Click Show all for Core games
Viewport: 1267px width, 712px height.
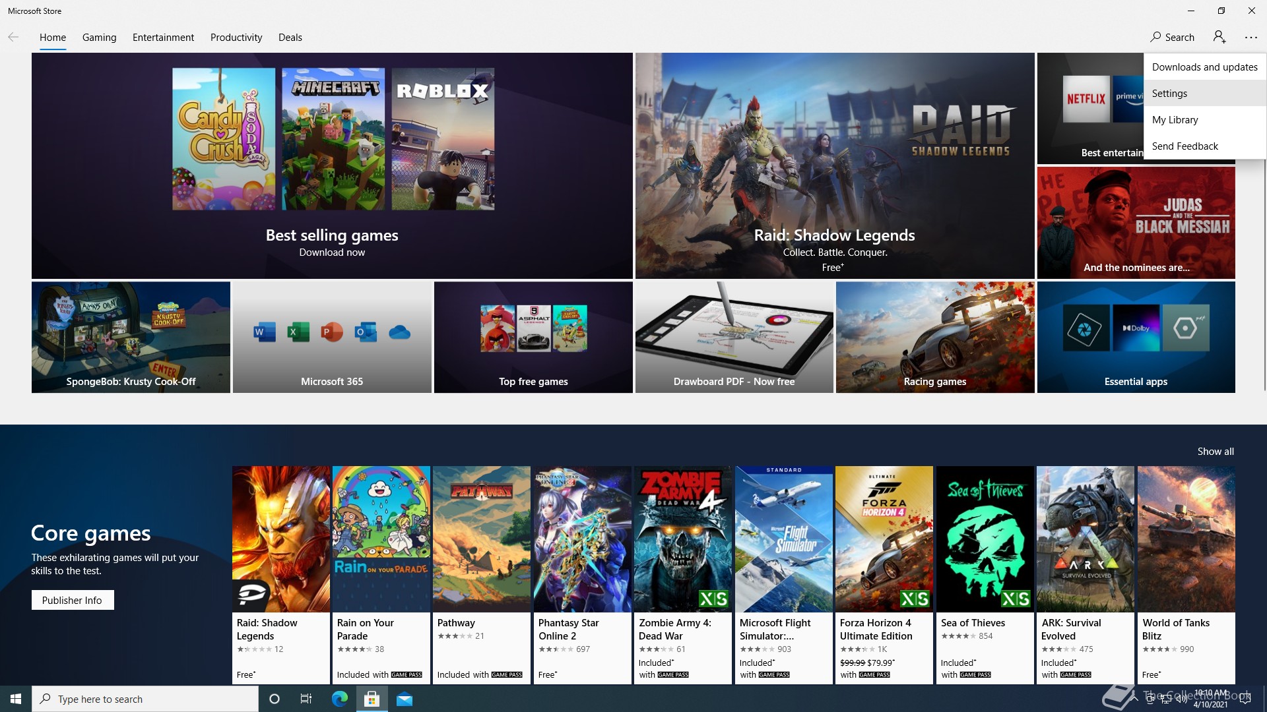(1216, 452)
